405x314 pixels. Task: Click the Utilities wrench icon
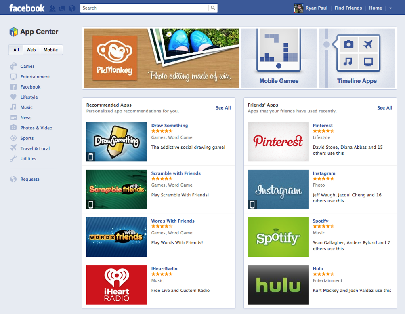13,158
